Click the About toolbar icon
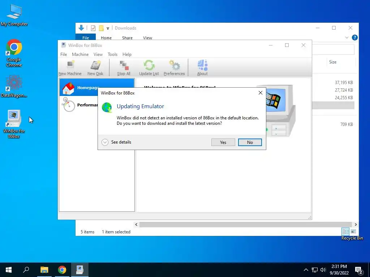The width and height of the screenshot is (370, 277). [202, 68]
